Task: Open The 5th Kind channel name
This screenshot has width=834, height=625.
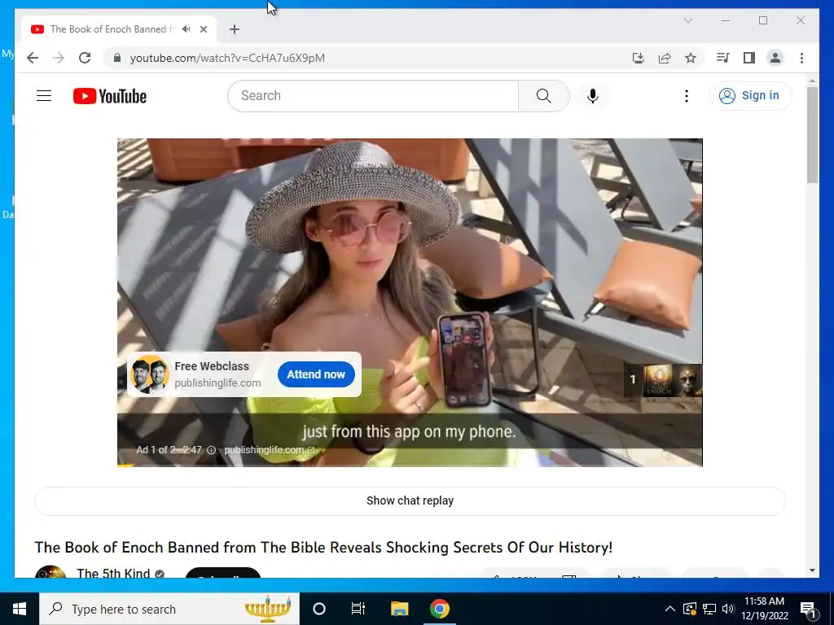Action: pyautogui.click(x=113, y=574)
